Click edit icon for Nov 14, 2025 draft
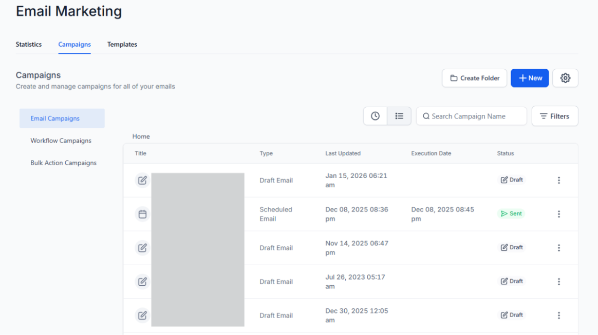 pos(142,248)
